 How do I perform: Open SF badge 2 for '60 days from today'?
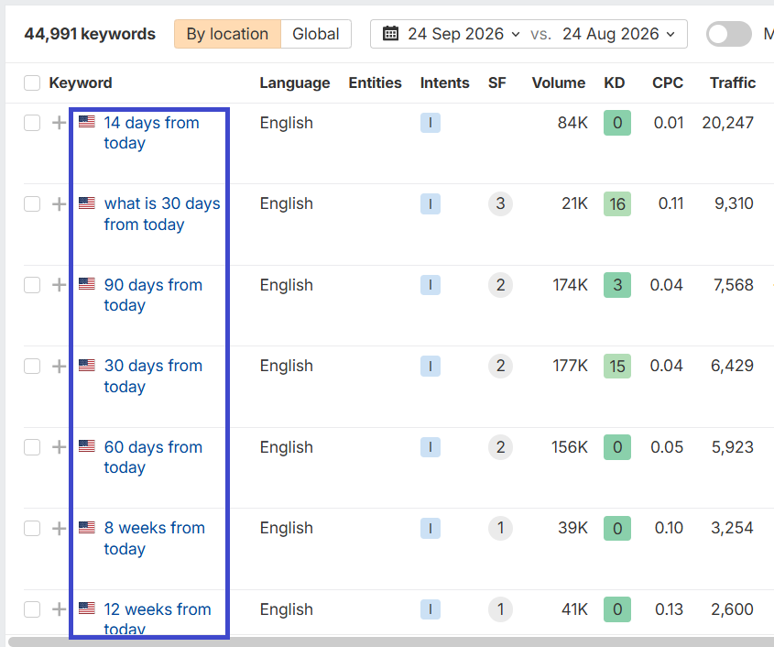500,447
